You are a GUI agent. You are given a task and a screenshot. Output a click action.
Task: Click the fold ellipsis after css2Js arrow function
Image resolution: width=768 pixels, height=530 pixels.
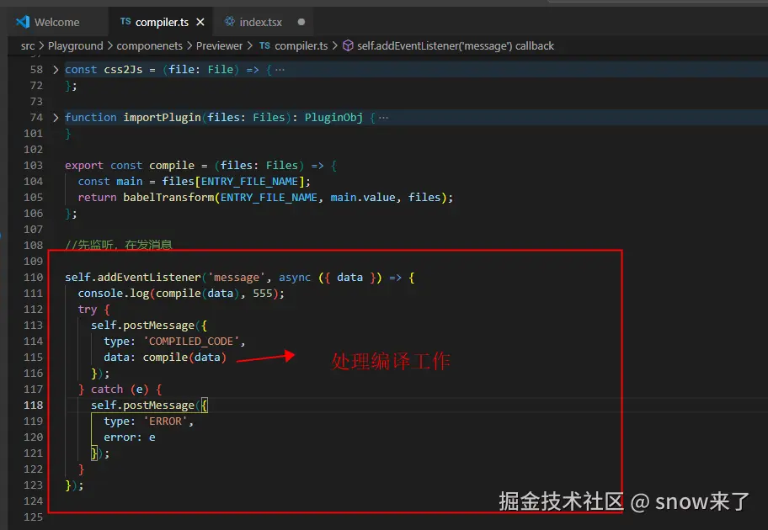click(x=280, y=70)
